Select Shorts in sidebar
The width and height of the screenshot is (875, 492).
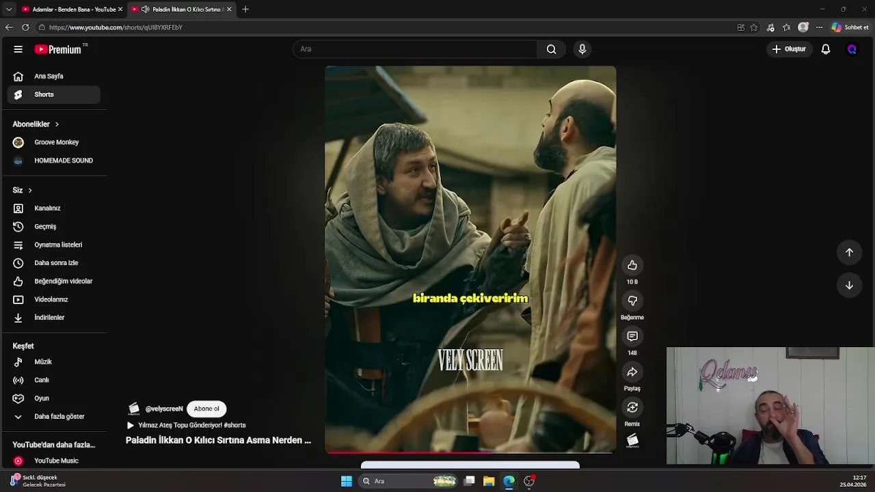point(53,94)
